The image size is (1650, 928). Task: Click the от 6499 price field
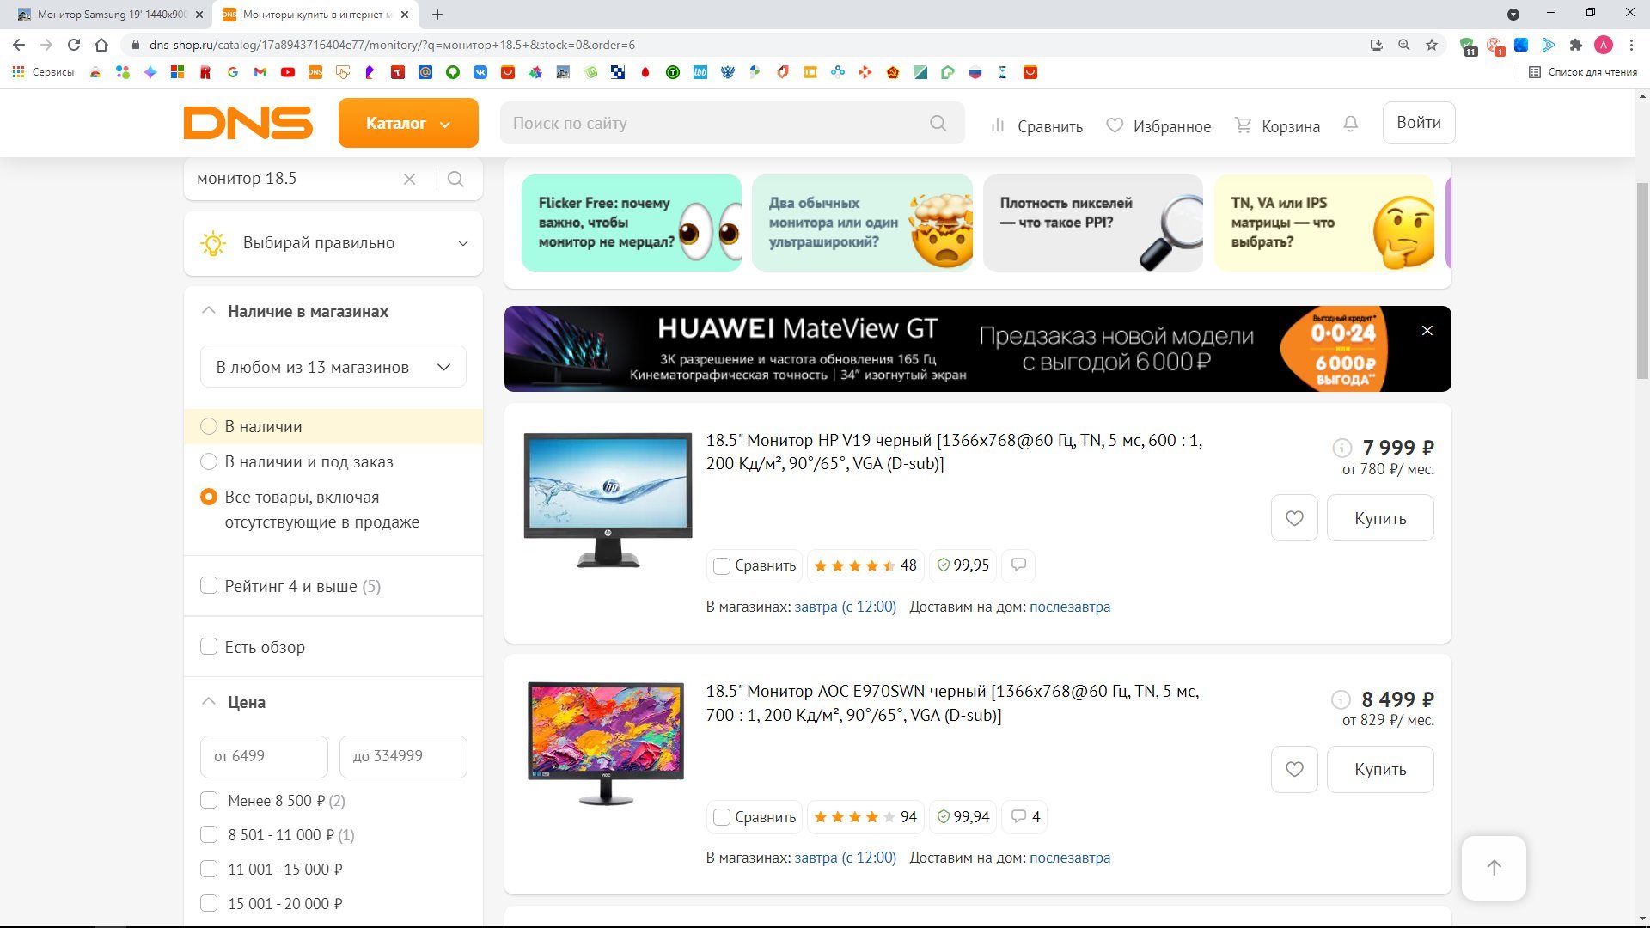(x=264, y=756)
